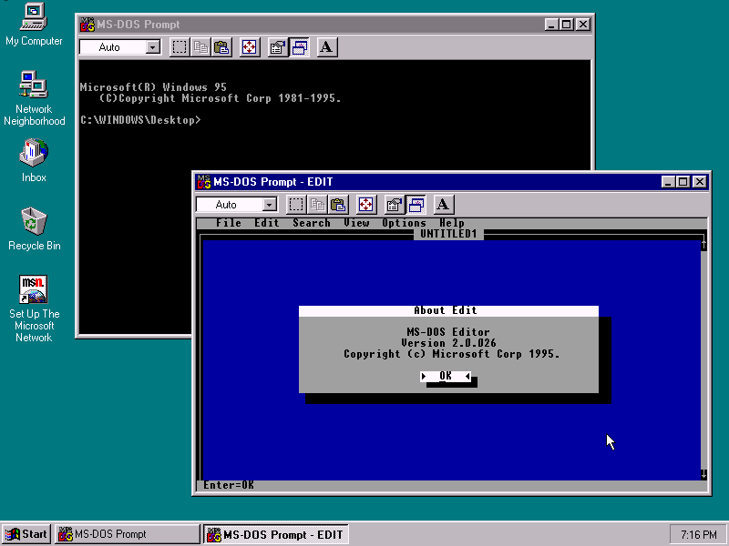Click 'Microsoft(R) Windows 95' text in prompt
The width and height of the screenshot is (729, 546).
(x=153, y=87)
